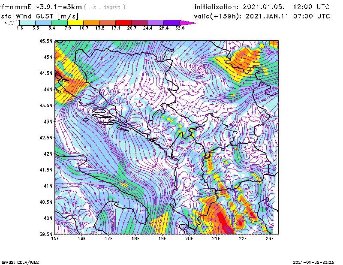Viewport: 343px width, 265px height.
Task: Click the '12:00 UTC' initialisation time
Action: [x=311, y=7]
